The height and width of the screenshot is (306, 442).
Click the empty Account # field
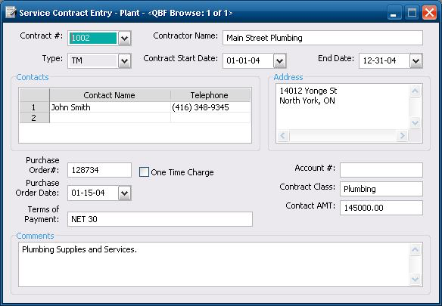point(381,170)
